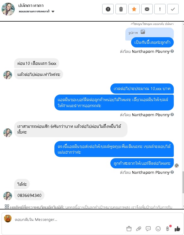Mark conversation as spam with the exclamation octagon icon
The height and width of the screenshot is (235, 184).
tap(108, 9)
